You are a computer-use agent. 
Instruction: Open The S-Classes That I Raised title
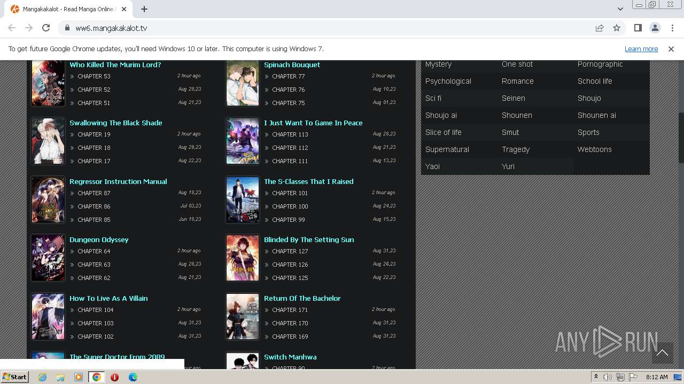click(309, 181)
